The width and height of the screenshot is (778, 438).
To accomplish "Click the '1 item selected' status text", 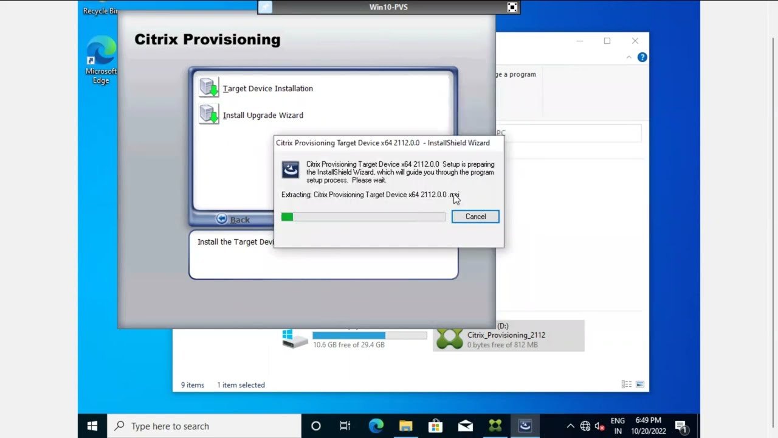I will [x=241, y=385].
